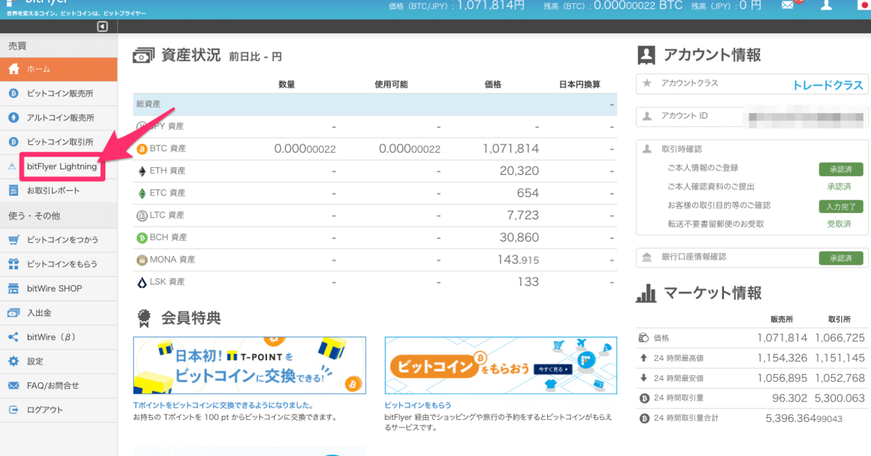Click the 会員特典 medal heading icon

click(x=143, y=318)
